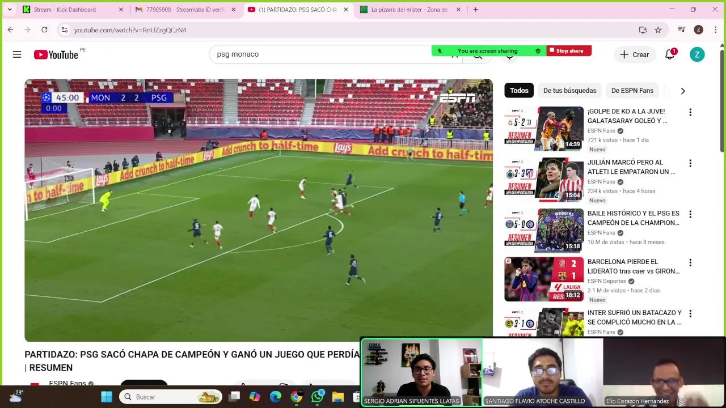
Task: Click the Chrome address bar URL
Action: click(x=130, y=30)
